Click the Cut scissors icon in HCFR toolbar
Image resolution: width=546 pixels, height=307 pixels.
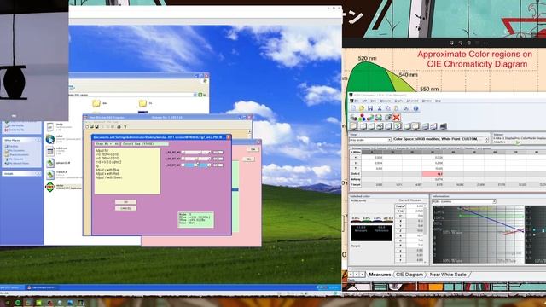pyautogui.click(x=380, y=108)
